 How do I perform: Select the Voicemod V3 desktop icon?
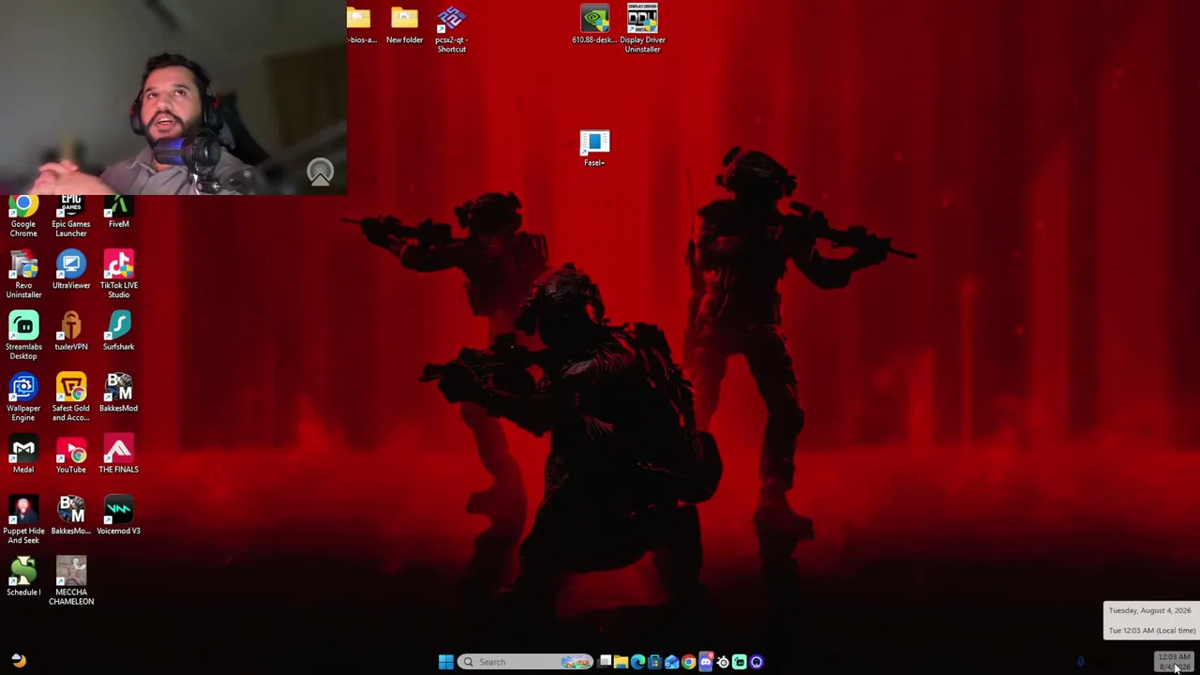[x=118, y=516]
